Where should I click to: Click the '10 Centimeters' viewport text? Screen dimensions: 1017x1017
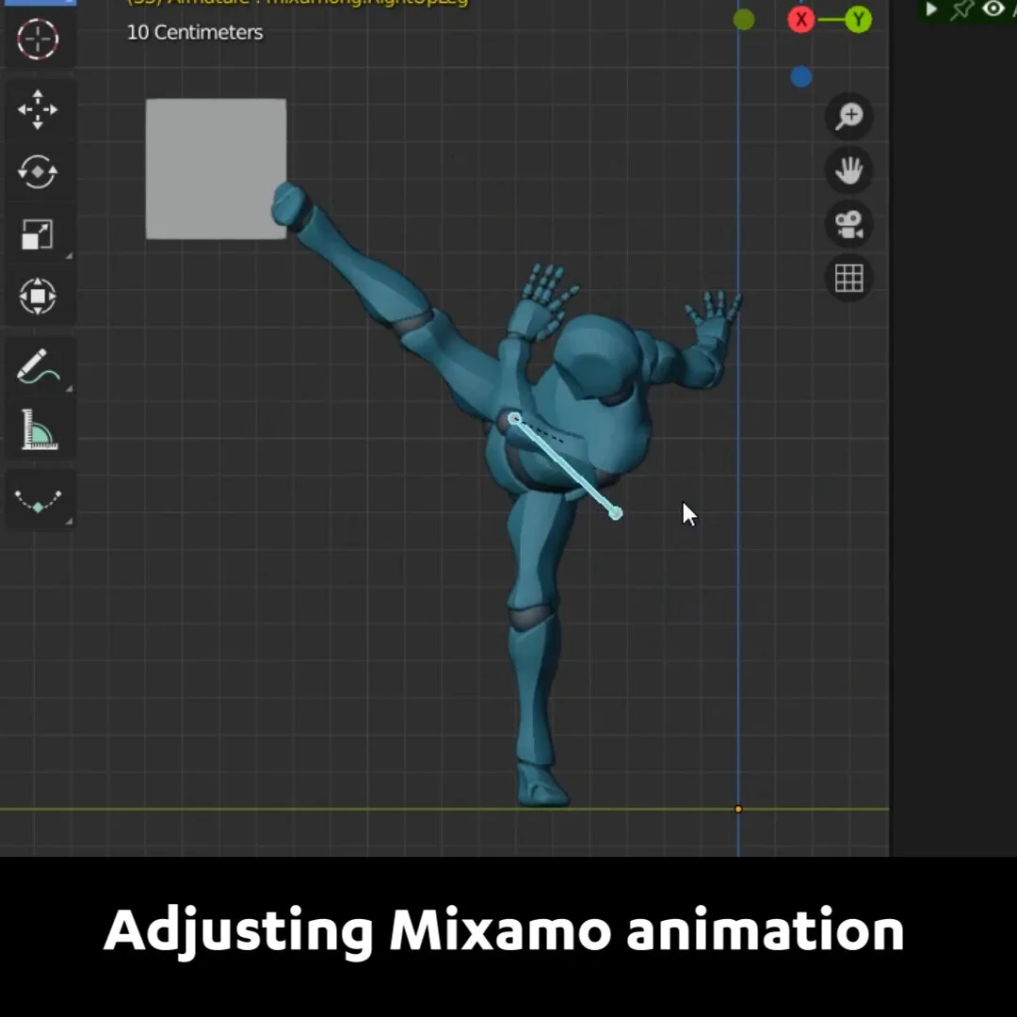tap(195, 32)
